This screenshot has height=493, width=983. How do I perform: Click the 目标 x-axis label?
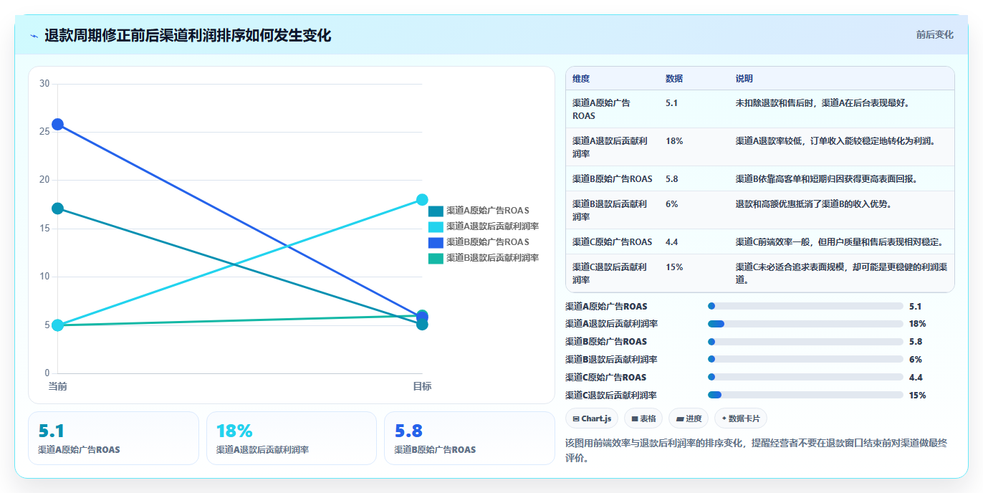pyautogui.click(x=422, y=386)
